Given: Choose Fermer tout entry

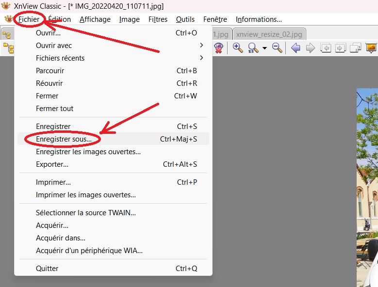Looking at the screenshot, I should click(x=114, y=108).
